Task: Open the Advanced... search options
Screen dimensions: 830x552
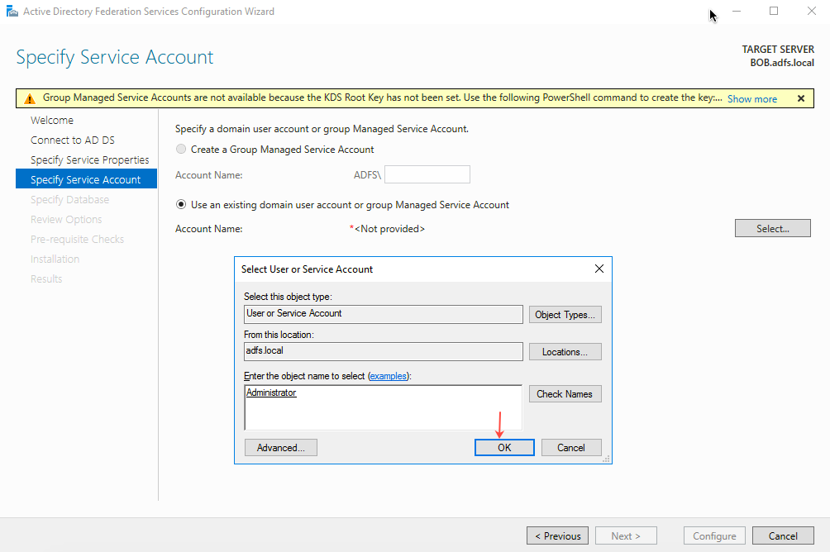Action: 280,448
